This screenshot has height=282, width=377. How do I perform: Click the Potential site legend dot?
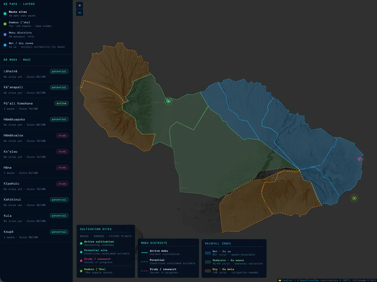tap(81, 252)
